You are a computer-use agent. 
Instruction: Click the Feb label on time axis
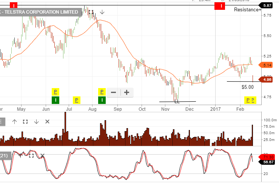(240, 109)
